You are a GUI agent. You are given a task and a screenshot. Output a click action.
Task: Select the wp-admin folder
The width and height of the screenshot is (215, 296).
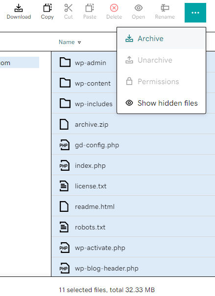pyautogui.click(x=90, y=63)
